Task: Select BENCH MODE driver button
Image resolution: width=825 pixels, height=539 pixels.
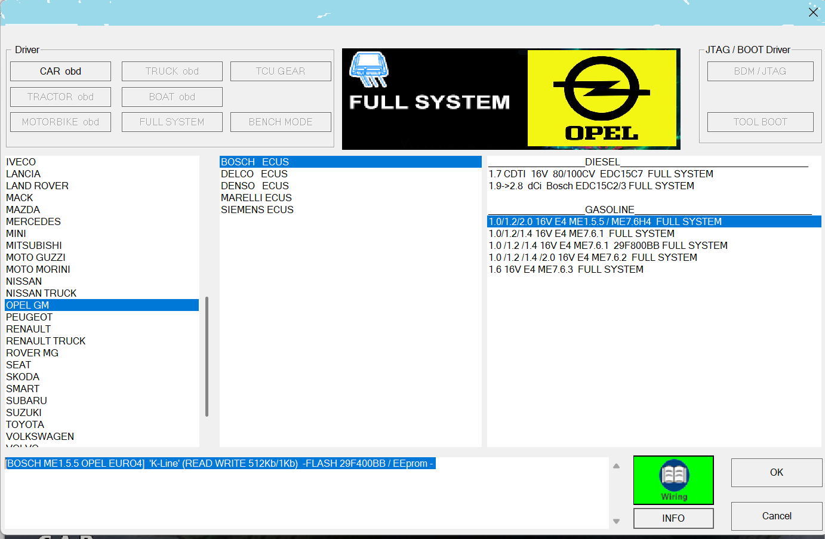Action: coord(281,122)
